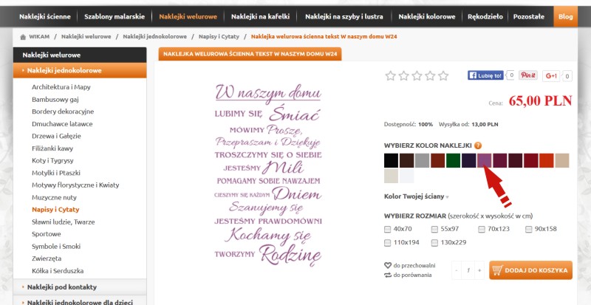Click the Dodaj do koszyka button
The height and width of the screenshot is (305, 591).
pyautogui.click(x=530, y=270)
